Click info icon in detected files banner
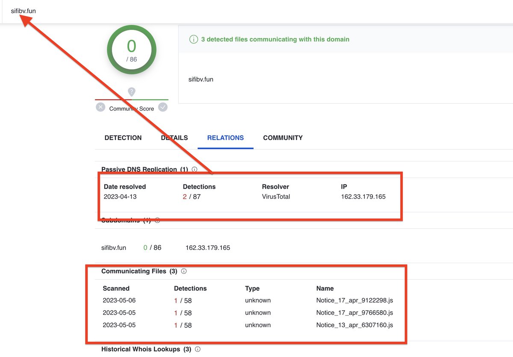 [193, 39]
